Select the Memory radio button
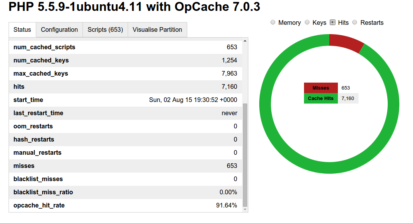The height and width of the screenshot is (223, 413). pos(273,22)
